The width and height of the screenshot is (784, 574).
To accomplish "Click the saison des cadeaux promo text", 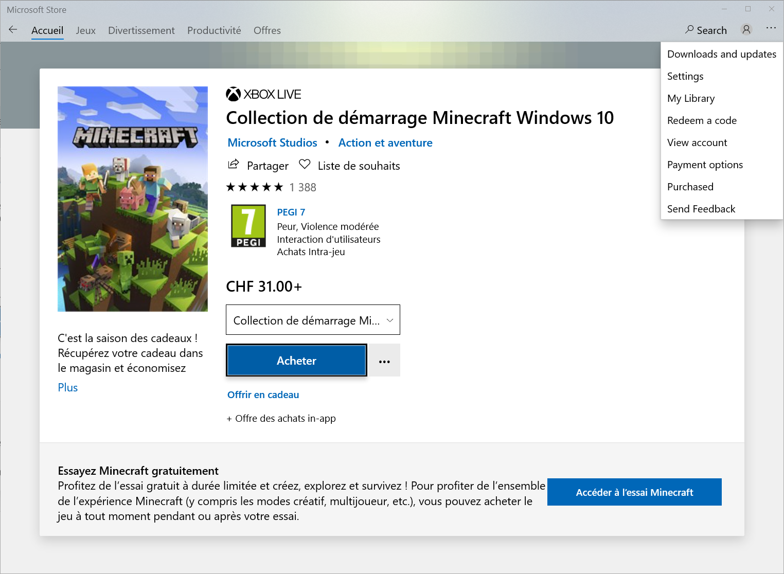I will coord(130,353).
